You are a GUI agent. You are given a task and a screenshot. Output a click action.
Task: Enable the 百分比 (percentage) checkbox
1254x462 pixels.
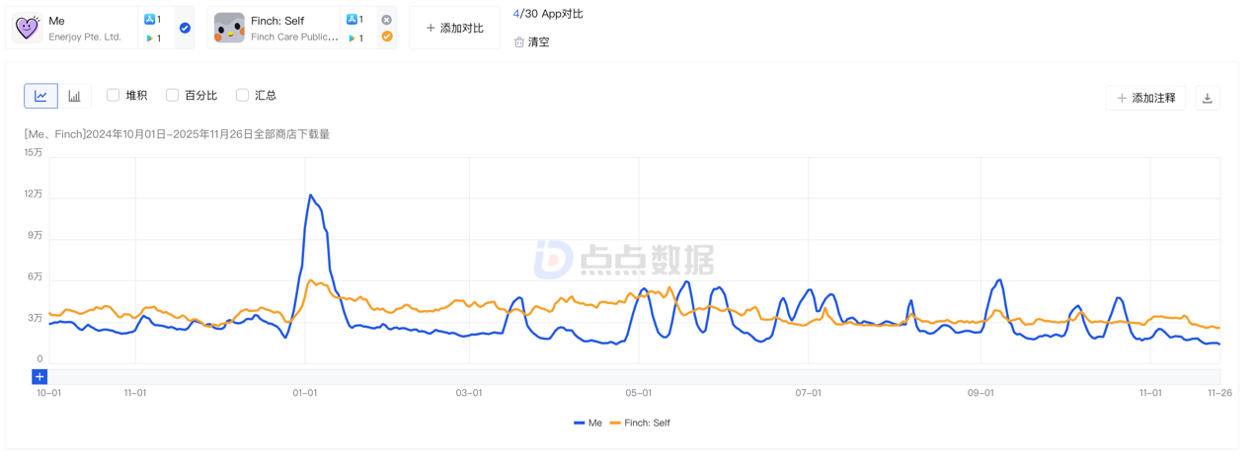(173, 95)
